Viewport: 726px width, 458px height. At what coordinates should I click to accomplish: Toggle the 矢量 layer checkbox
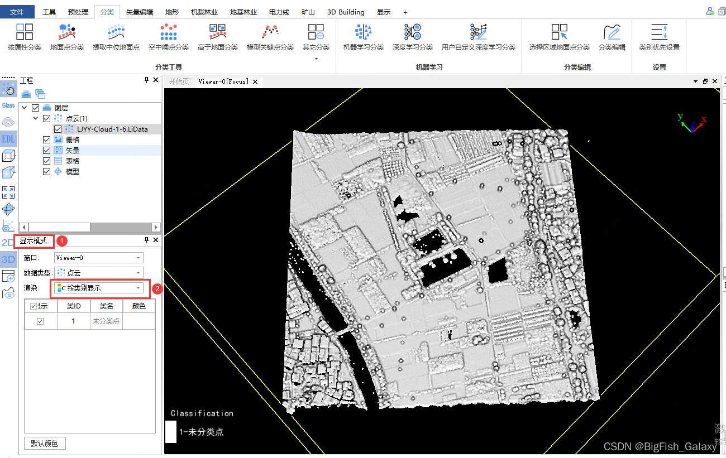pyautogui.click(x=46, y=150)
